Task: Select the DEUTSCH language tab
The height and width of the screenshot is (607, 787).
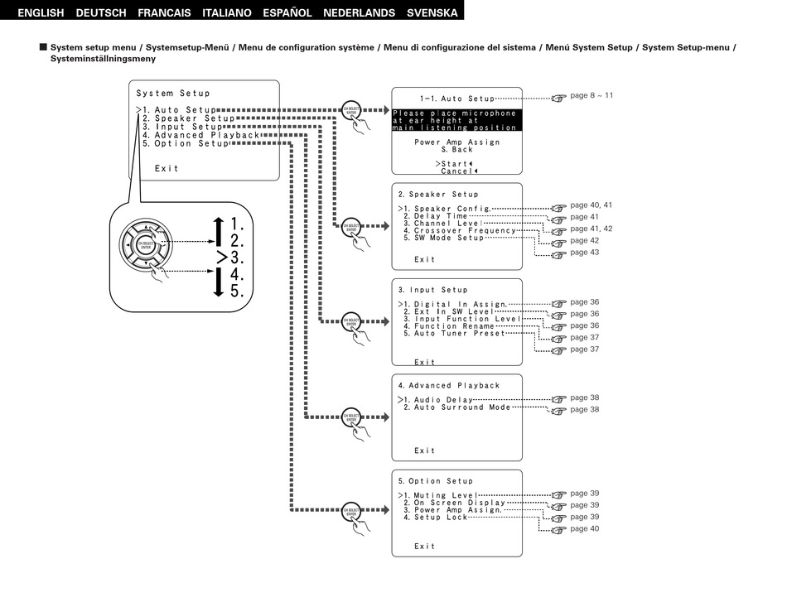Action: tap(101, 12)
